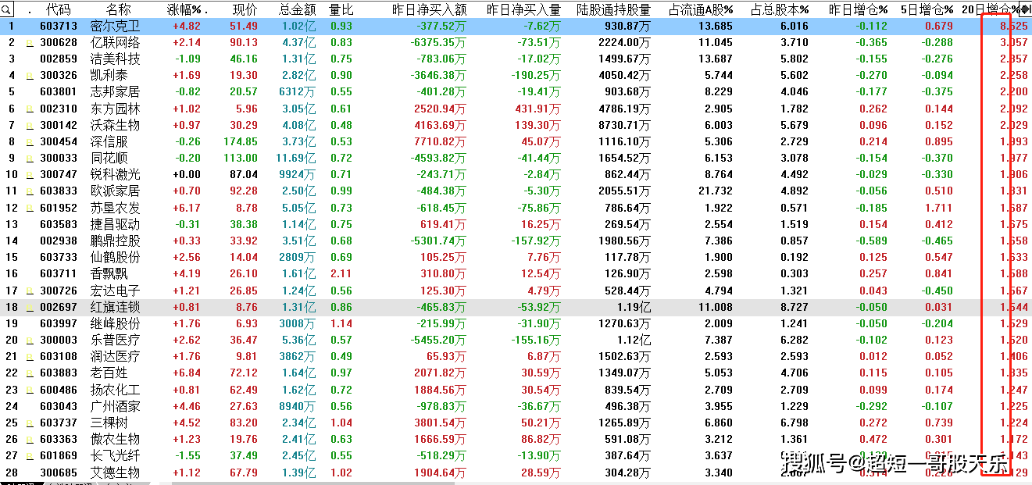Select stock code 002859 洁美科技 row

(x=59, y=59)
